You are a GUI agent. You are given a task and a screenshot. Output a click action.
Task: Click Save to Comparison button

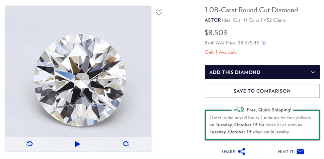tap(262, 91)
